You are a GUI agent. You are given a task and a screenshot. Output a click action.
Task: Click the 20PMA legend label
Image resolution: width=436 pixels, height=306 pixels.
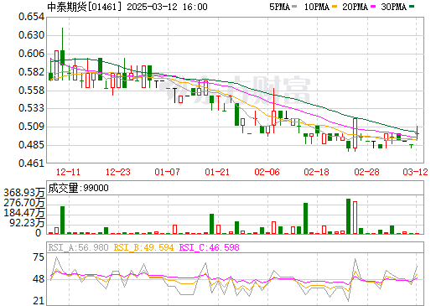pyautogui.click(x=356, y=7)
